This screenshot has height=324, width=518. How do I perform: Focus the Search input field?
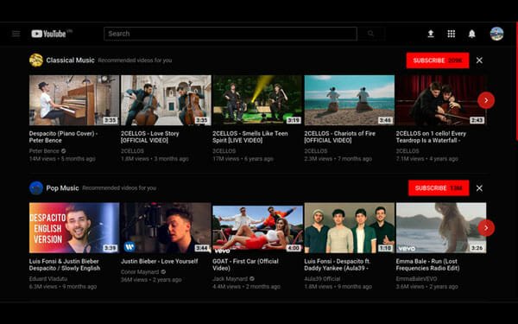click(x=231, y=34)
